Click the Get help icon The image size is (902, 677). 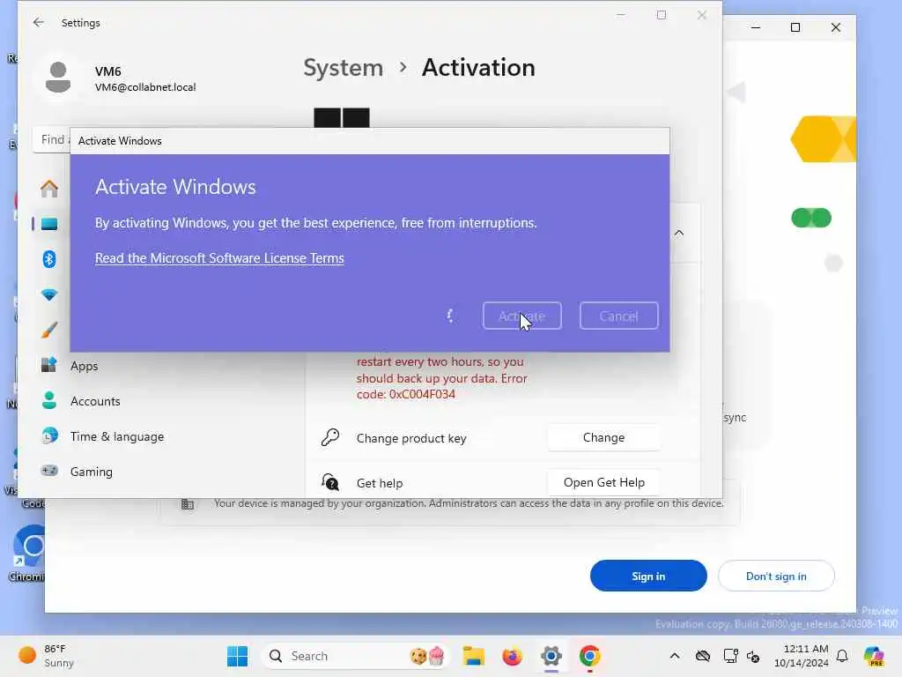coord(330,482)
